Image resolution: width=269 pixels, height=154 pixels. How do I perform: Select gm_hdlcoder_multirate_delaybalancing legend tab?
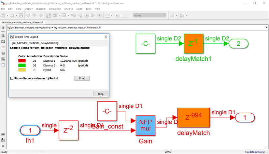click(x=35, y=43)
